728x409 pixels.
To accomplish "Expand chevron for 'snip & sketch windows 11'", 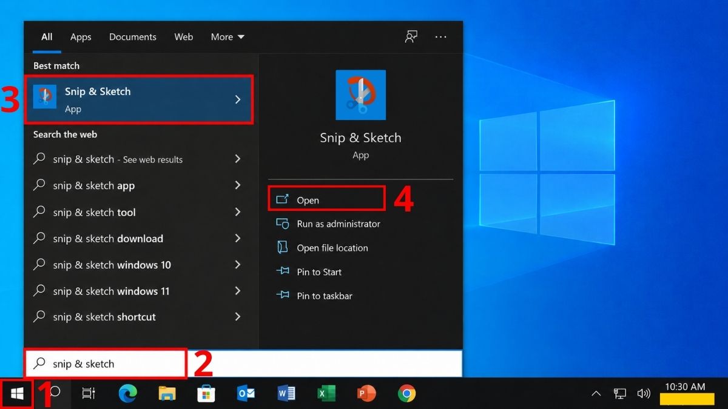I will point(238,291).
